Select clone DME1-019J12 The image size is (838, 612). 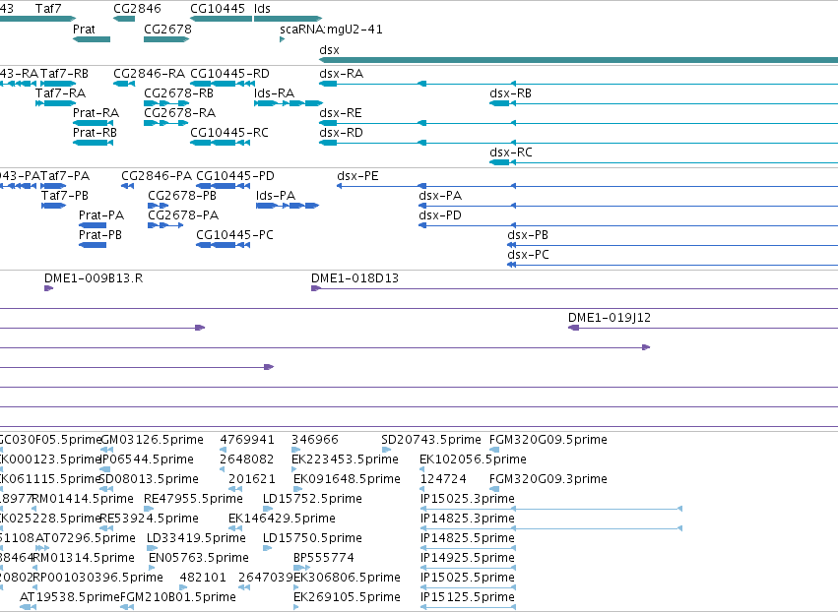[610, 318]
